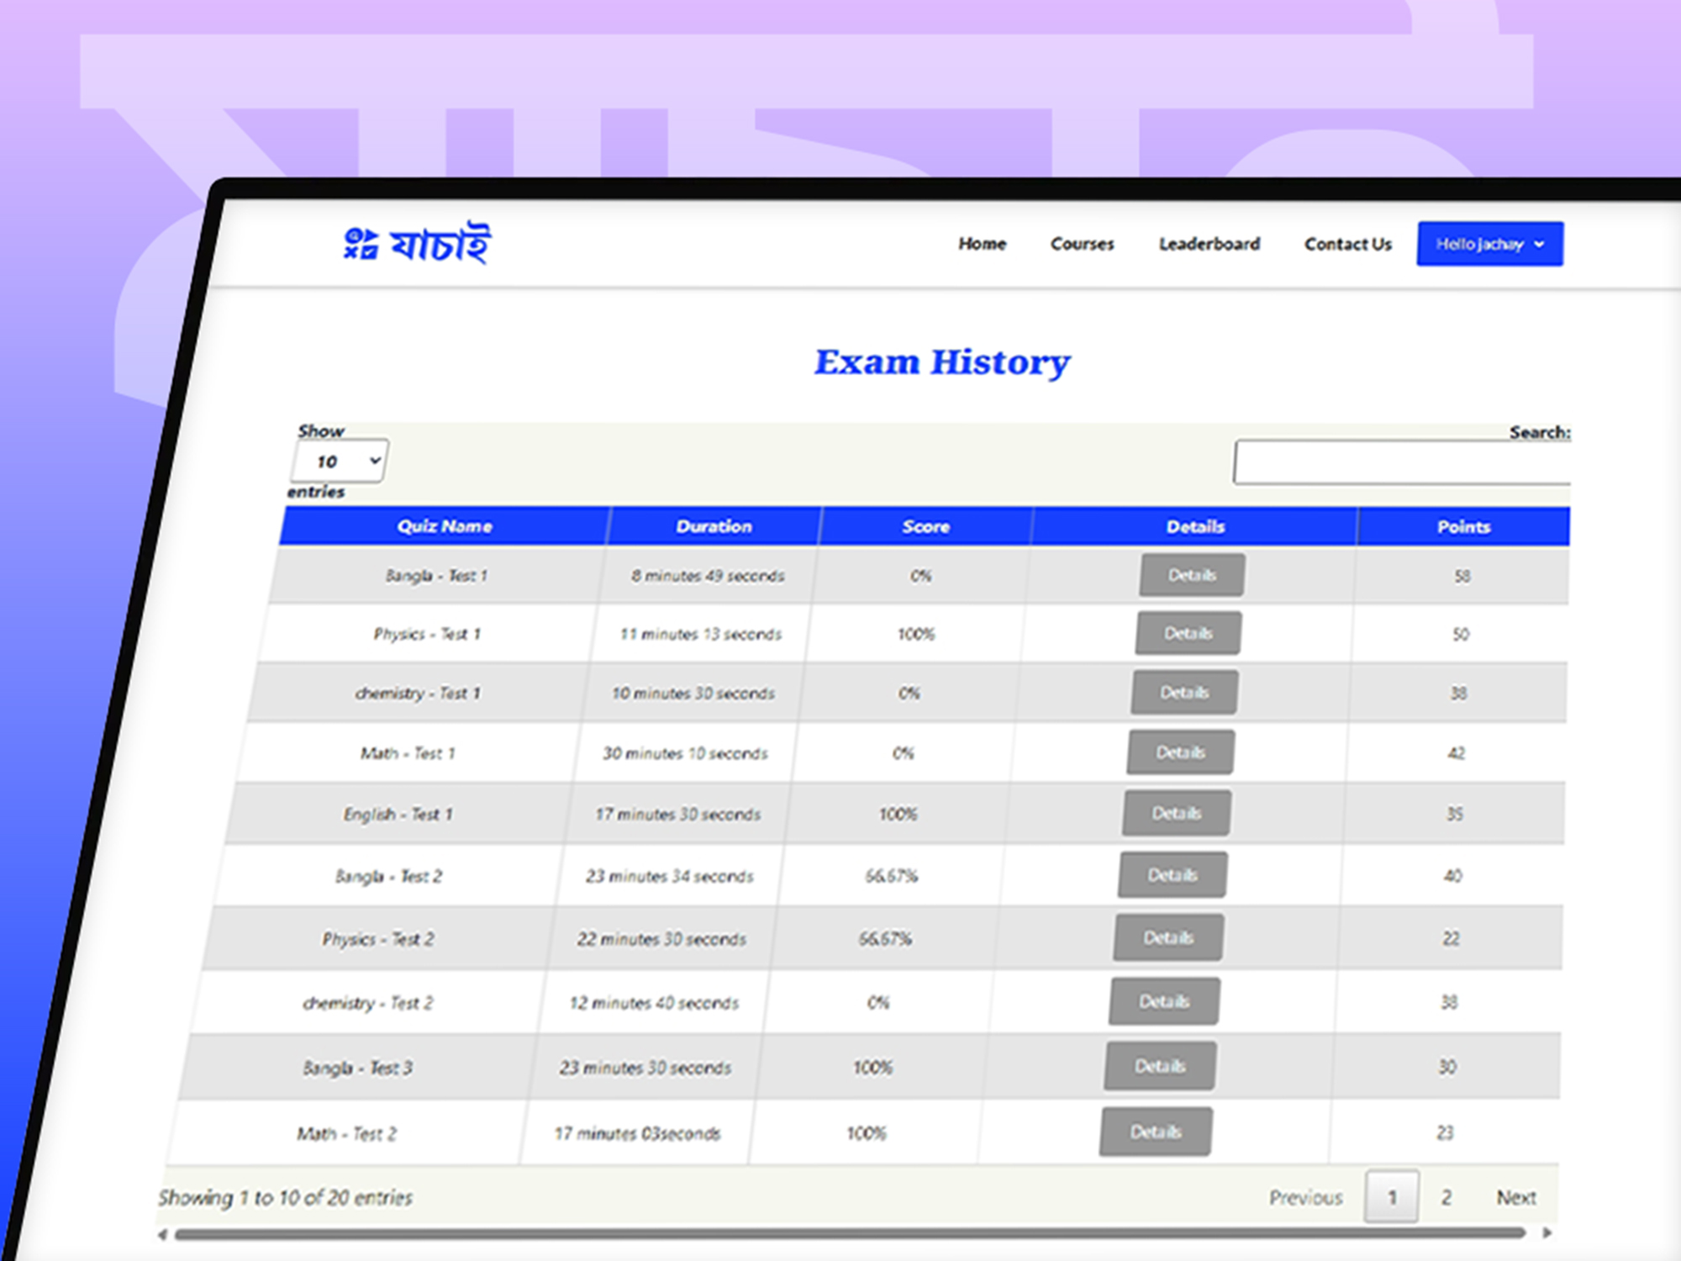1681x1261 pixels.
Task: Expand the Show entries count dropdown
Action: coord(340,462)
